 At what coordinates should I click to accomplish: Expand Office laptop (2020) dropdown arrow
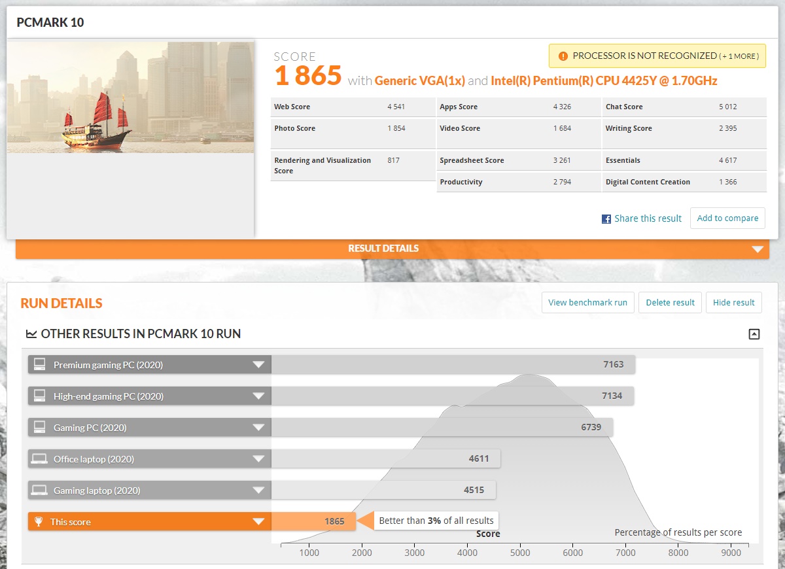point(259,459)
